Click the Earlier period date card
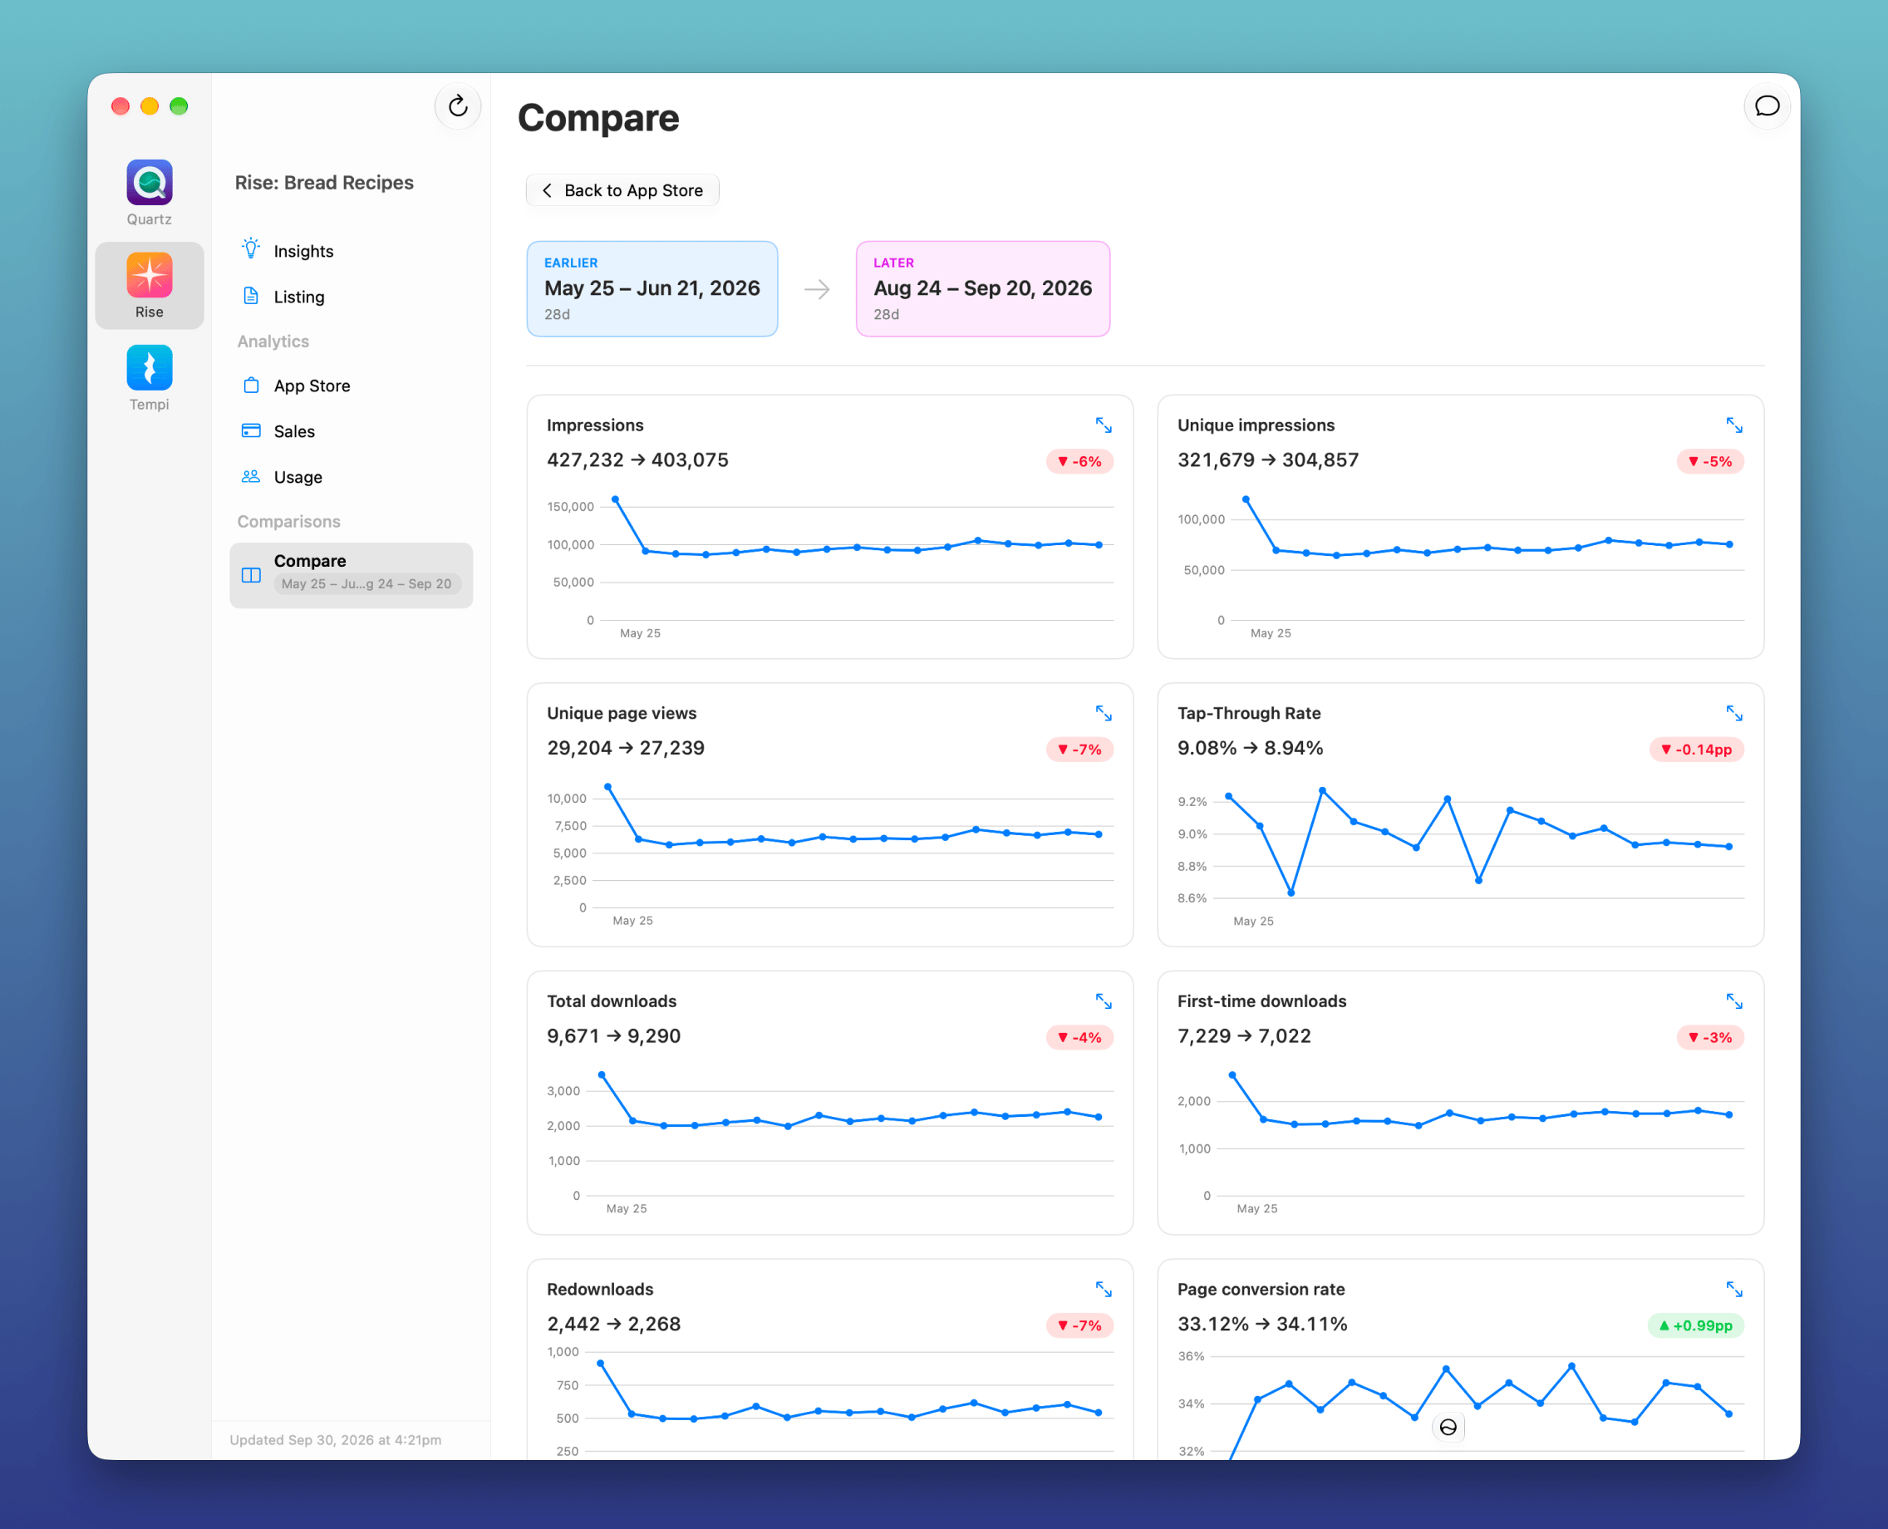This screenshot has height=1529, width=1888. click(651, 289)
